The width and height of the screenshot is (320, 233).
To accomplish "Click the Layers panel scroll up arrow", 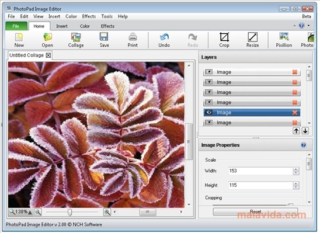I will click(309, 67).
